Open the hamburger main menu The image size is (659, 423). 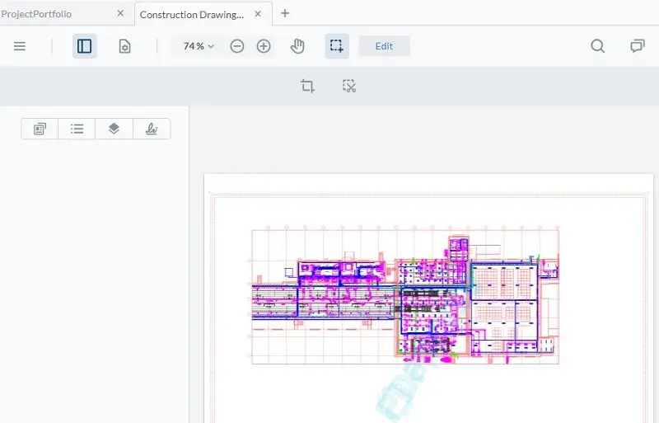pyautogui.click(x=20, y=46)
